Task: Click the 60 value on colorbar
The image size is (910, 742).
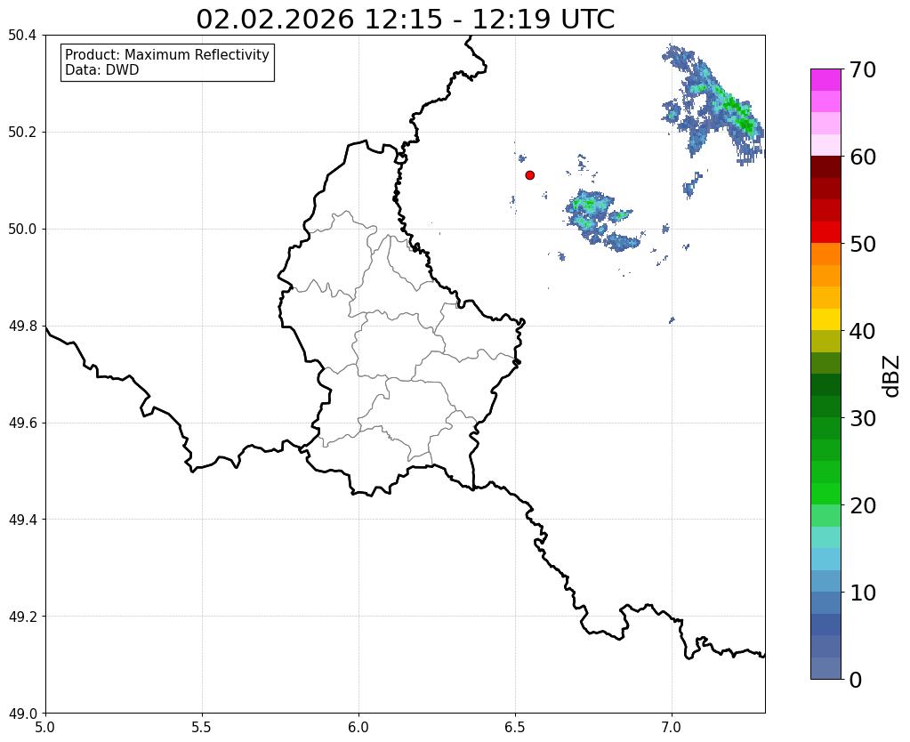Action: tap(863, 157)
